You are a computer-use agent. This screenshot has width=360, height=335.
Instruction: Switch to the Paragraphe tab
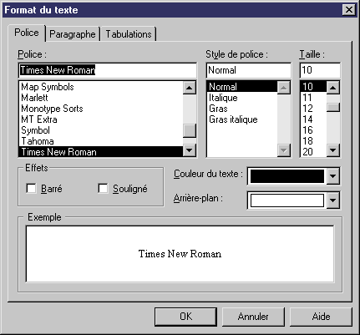[73, 34]
